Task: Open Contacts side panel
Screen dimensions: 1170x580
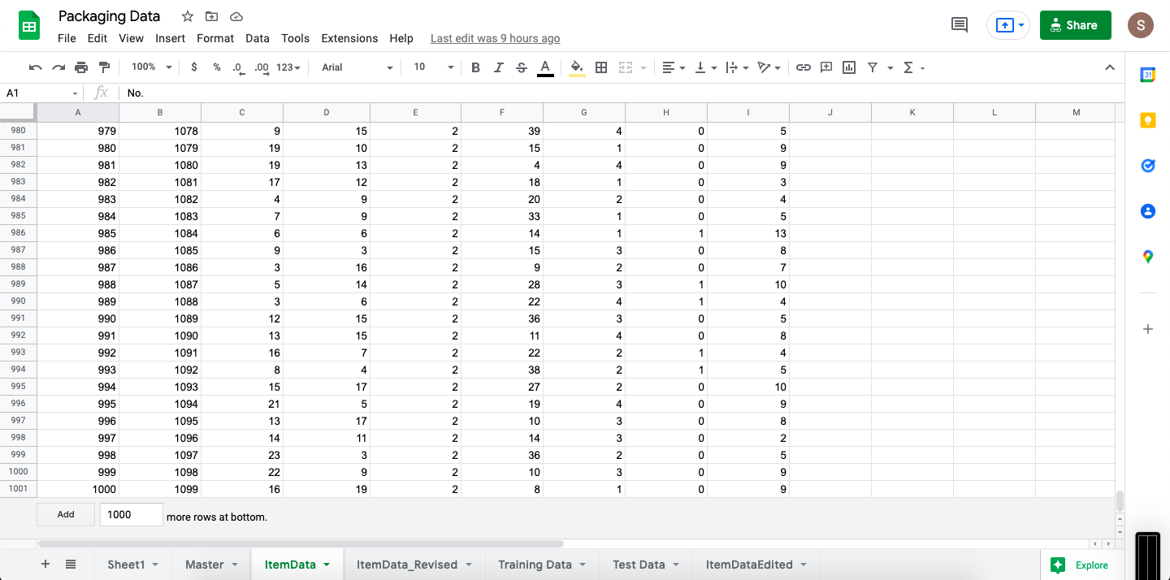Action: point(1148,211)
